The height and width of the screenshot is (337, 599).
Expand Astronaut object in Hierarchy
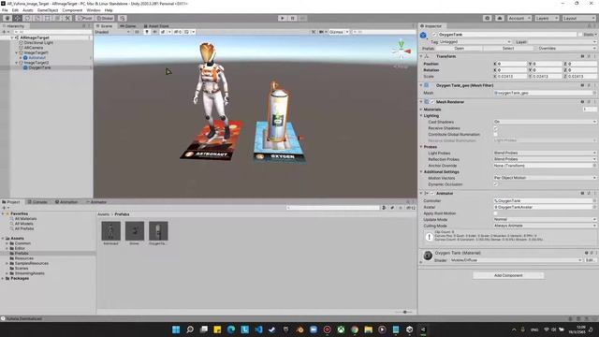click(21, 58)
